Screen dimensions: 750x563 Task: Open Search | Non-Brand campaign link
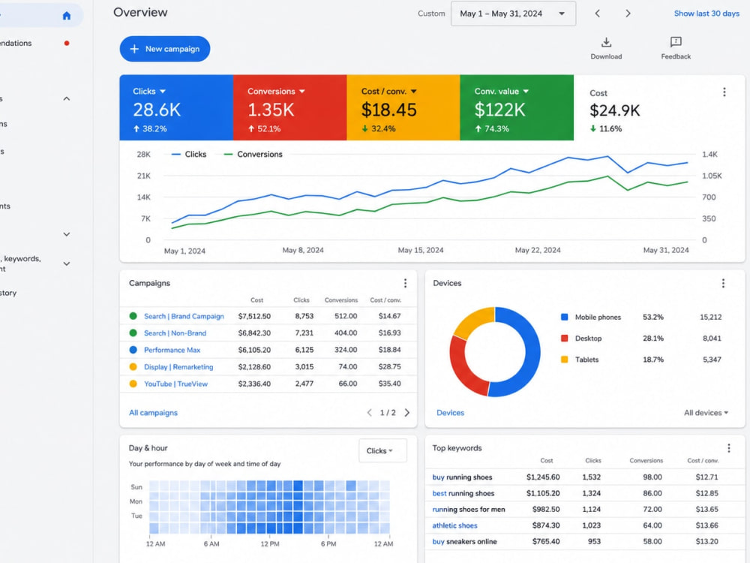175,333
